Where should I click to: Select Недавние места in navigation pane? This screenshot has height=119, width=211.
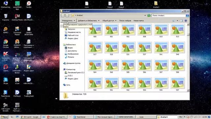coord(73,32)
